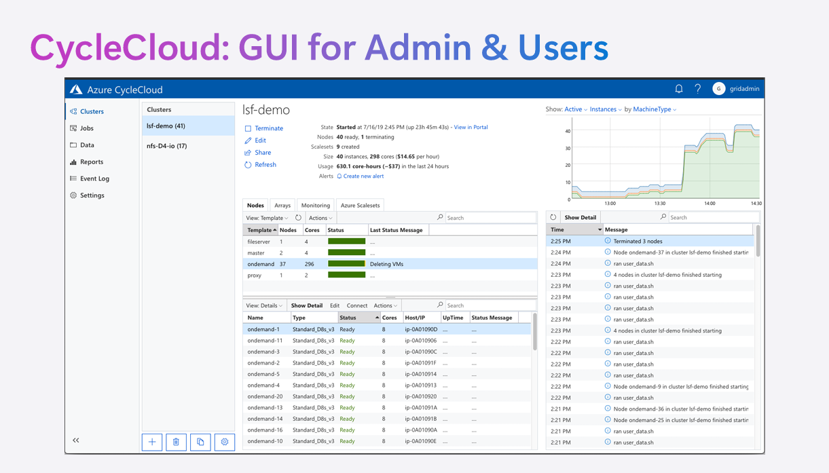
Task: Open the Active filter dropdown
Action: [x=576, y=109]
